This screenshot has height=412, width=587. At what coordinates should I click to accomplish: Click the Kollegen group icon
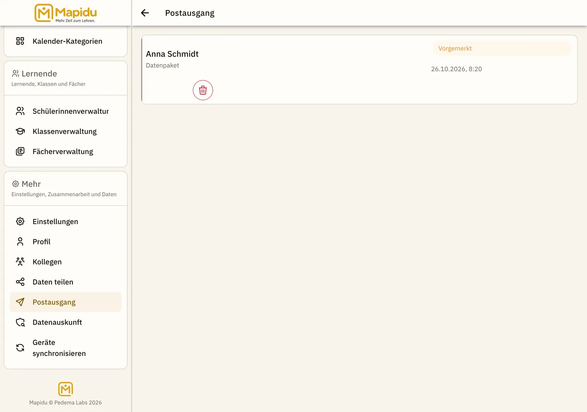point(20,261)
